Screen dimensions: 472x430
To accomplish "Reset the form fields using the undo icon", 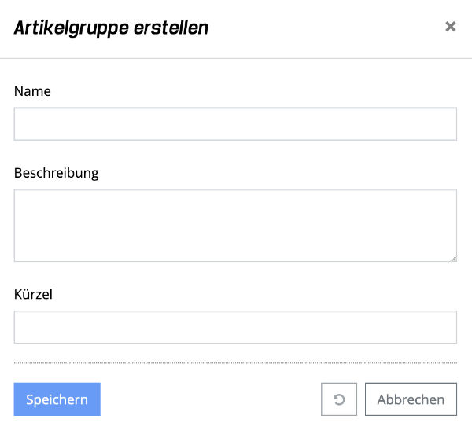I will tap(339, 399).
